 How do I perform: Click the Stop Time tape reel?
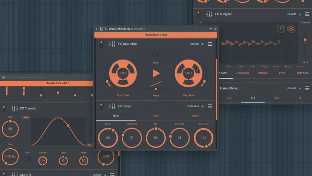point(188,73)
